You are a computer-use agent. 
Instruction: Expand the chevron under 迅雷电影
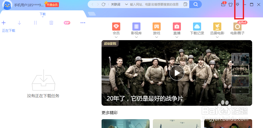pos(217,37)
